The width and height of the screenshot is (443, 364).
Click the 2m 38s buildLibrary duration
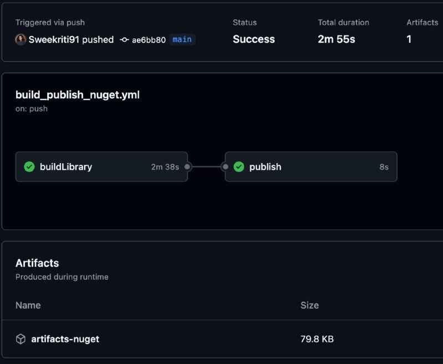tap(165, 167)
